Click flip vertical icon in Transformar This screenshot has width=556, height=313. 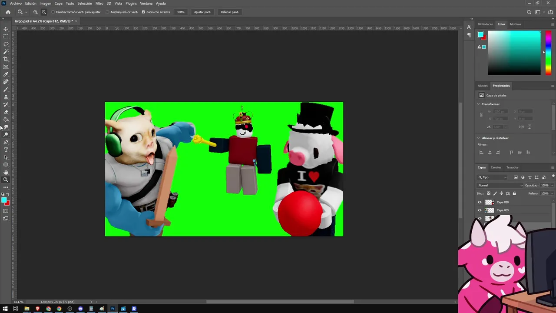click(x=529, y=127)
